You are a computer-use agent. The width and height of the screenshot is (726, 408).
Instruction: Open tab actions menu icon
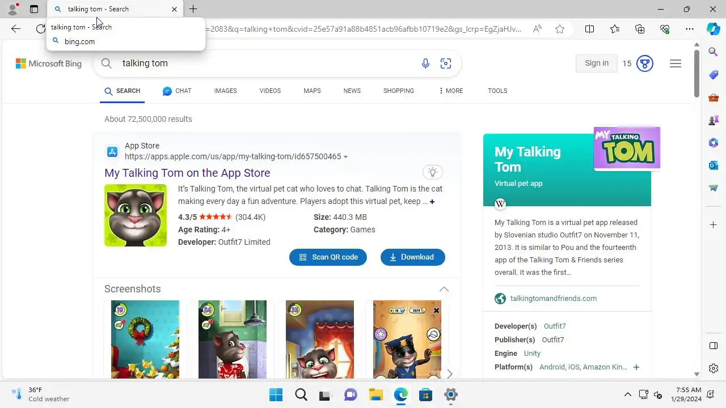pyautogui.click(x=34, y=9)
